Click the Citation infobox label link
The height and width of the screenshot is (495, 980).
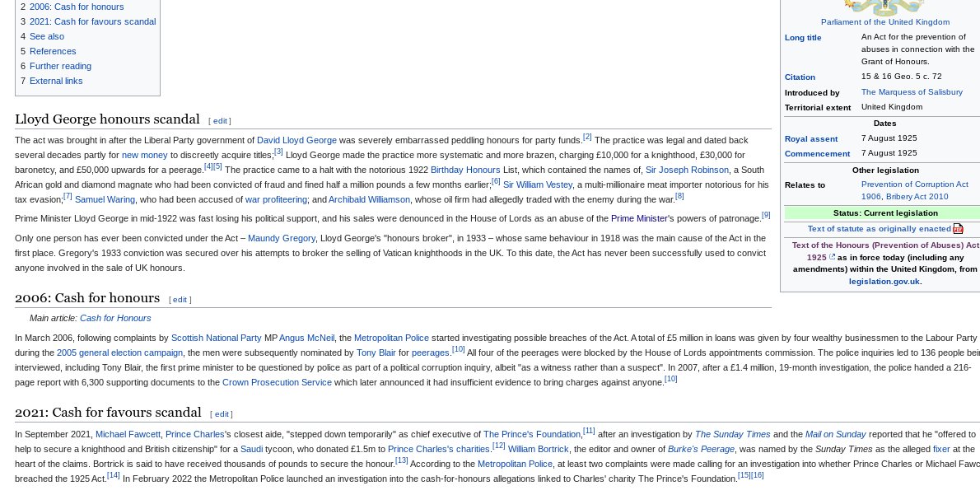[800, 78]
